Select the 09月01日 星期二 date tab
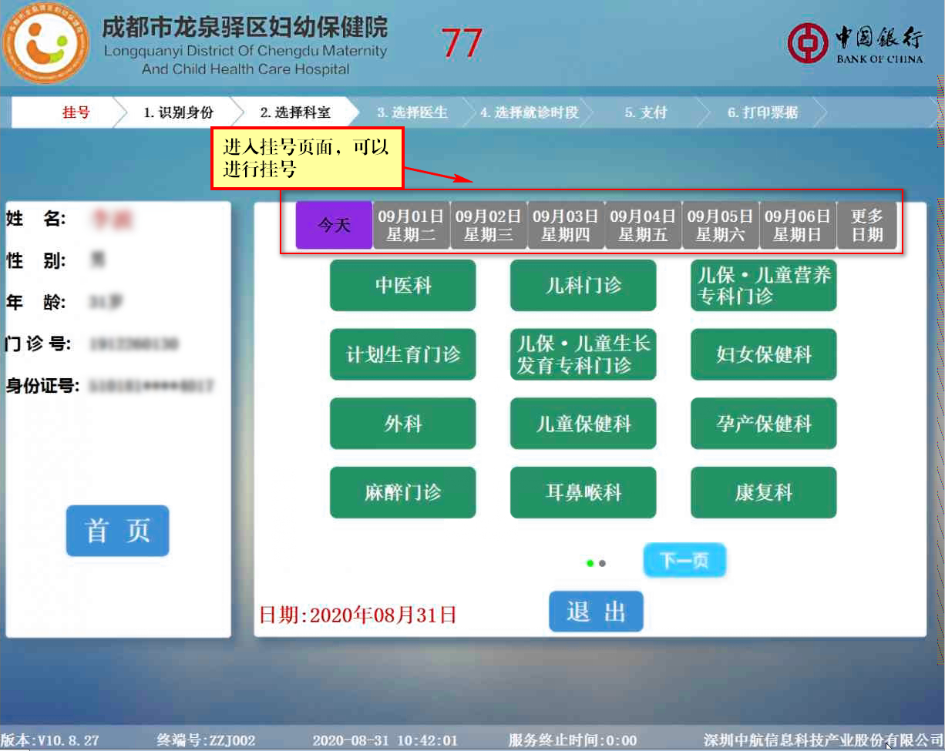This screenshot has width=945, height=751. click(x=411, y=225)
